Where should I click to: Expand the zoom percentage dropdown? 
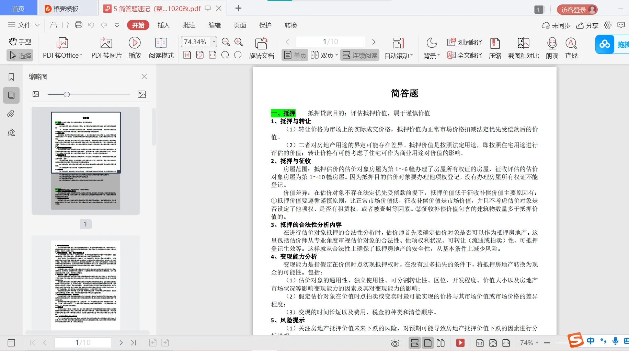214,42
